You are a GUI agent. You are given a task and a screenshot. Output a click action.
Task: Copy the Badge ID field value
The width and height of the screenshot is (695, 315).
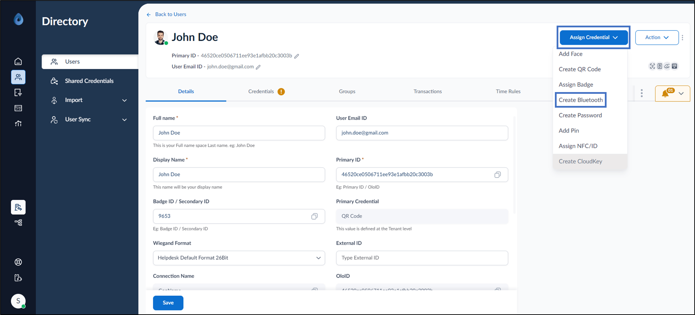(314, 216)
